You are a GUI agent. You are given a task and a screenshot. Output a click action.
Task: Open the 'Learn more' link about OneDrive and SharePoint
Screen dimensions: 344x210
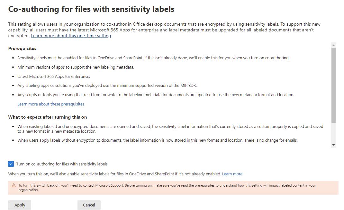232,174
